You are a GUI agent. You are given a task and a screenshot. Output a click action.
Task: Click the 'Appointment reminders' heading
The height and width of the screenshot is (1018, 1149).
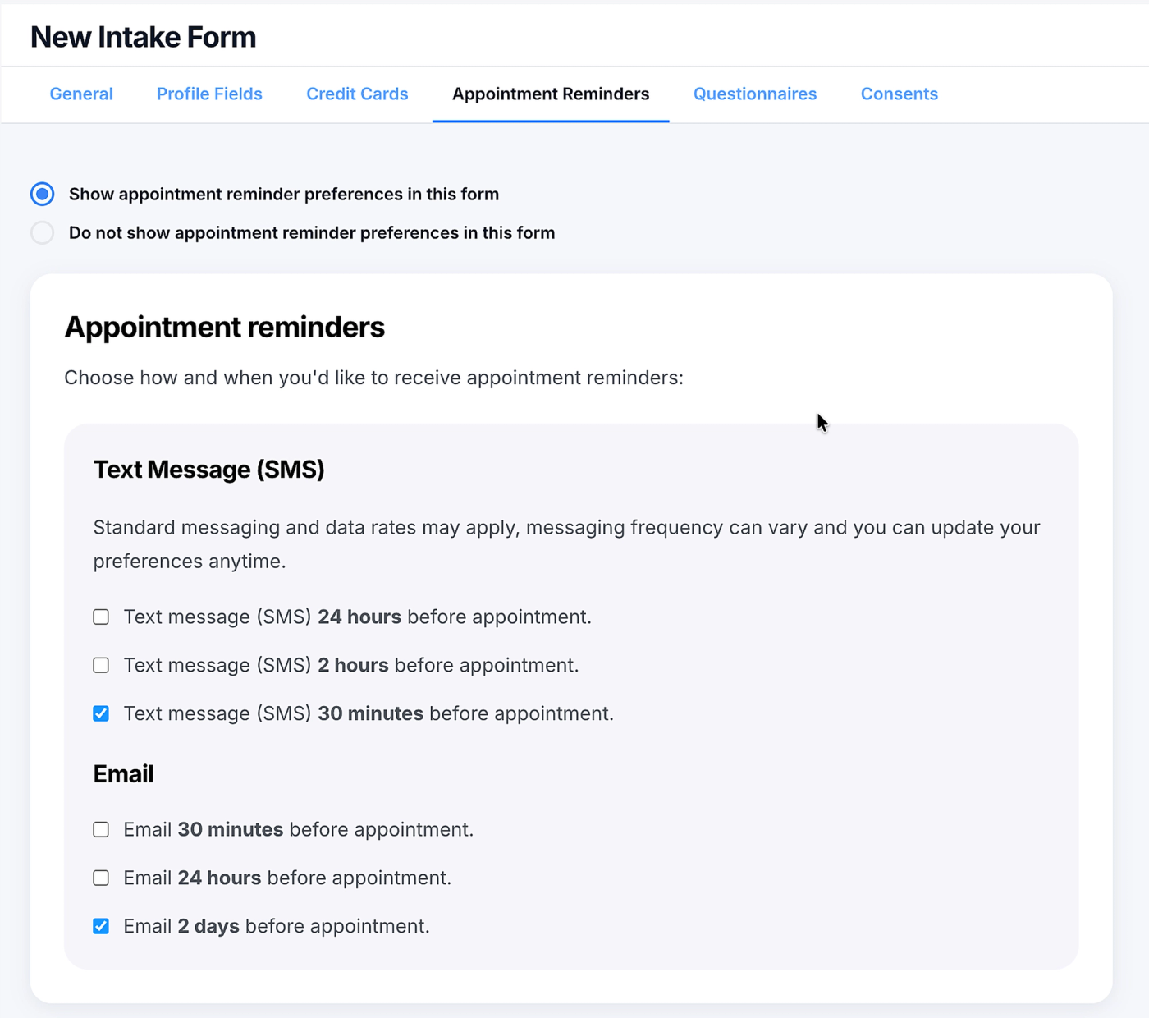[x=225, y=327]
